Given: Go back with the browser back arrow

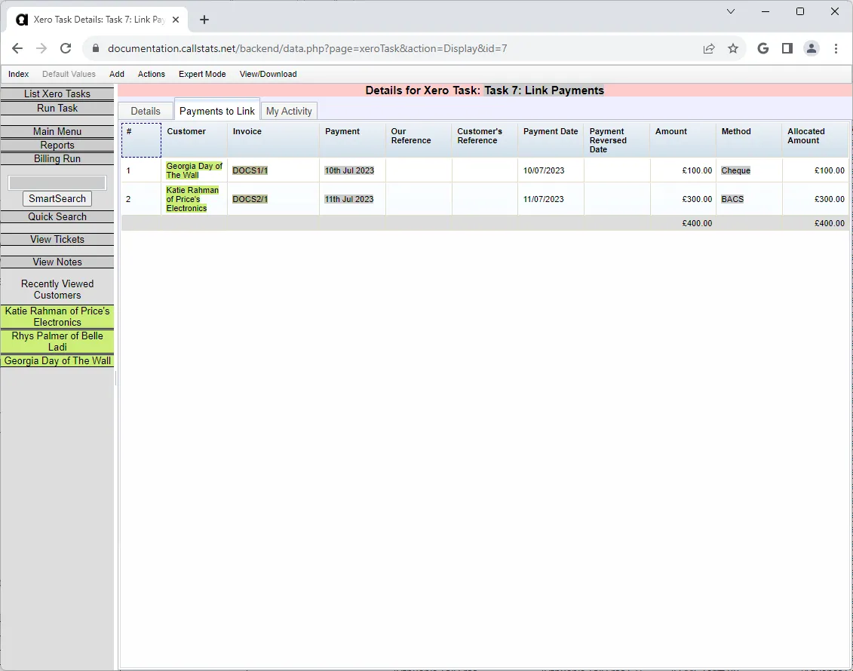Looking at the screenshot, I should (x=17, y=48).
